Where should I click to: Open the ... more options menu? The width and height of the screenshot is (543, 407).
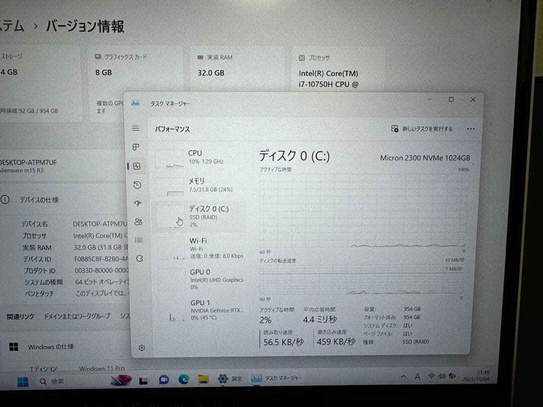[471, 129]
